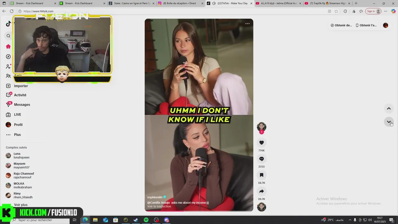The height and width of the screenshot is (224, 398).
Task: Open sophieraiin creator name on video
Action: pyautogui.click(x=155, y=197)
